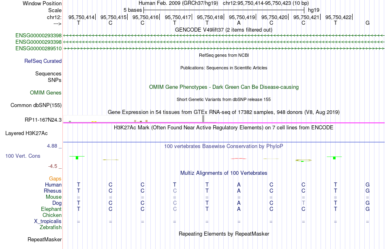The image size is (385, 249).
Task: Select the Elephant species row label
Action: click(x=51, y=209)
